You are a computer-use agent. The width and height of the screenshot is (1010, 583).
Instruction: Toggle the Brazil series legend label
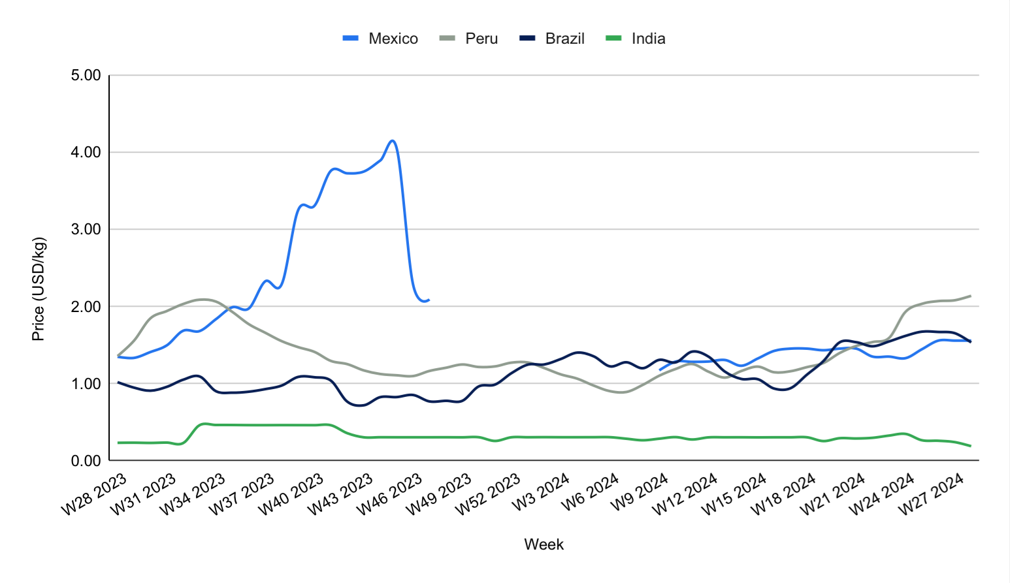coord(564,39)
